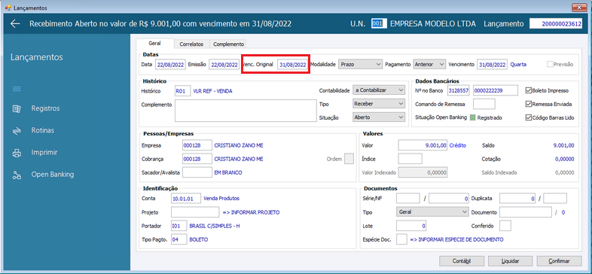
Task: Click the Conferido input box
Action: click(x=505, y=226)
